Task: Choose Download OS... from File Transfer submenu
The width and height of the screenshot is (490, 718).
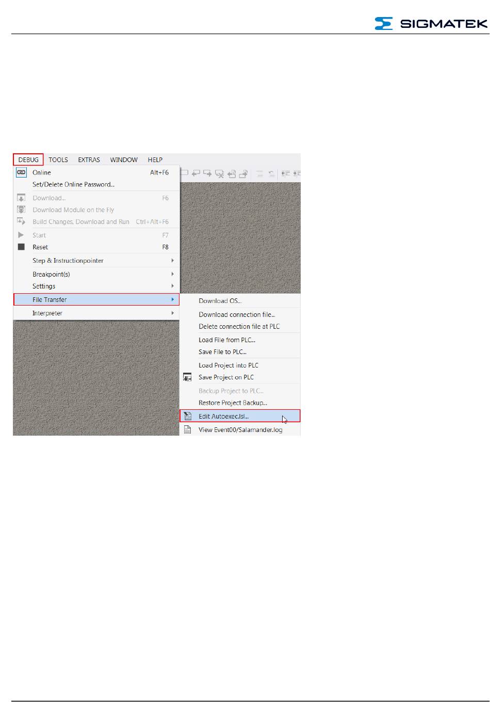Action: (240, 301)
